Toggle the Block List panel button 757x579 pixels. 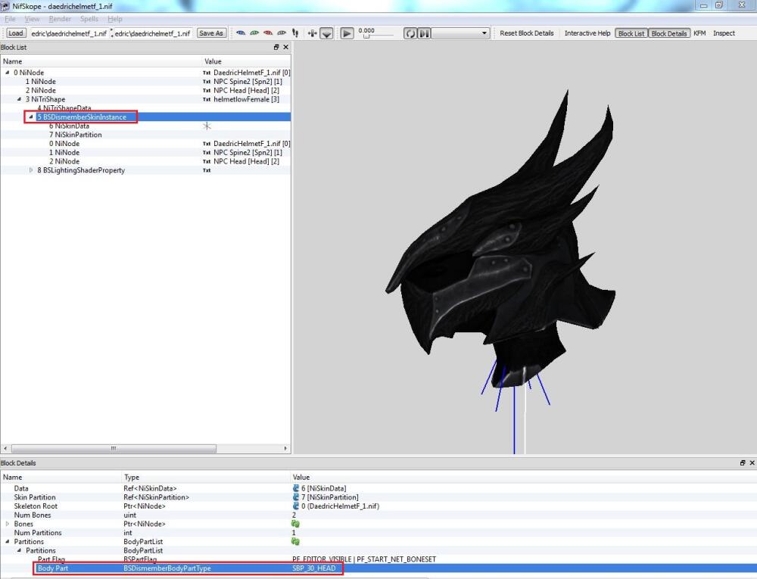(631, 33)
